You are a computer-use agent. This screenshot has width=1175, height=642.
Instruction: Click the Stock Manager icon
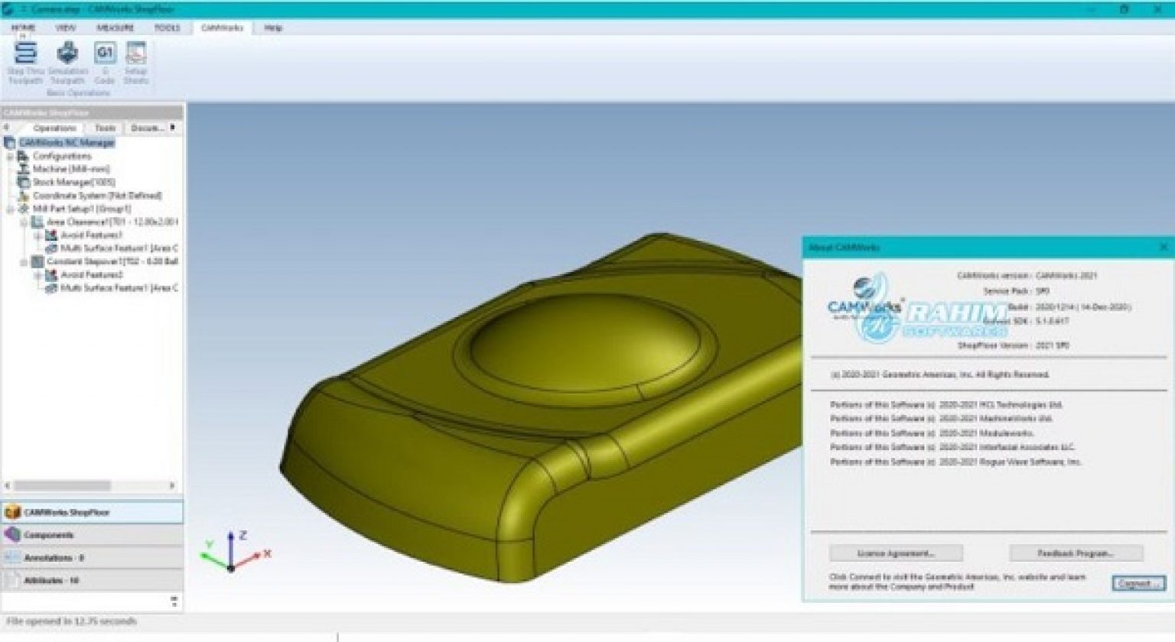point(23,182)
